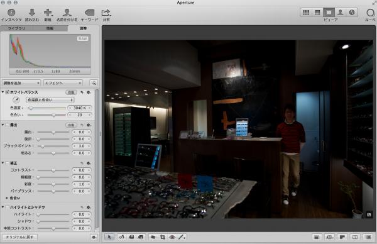Disable the ホワイトバランス checkbox
Screen dimensions: 377x244
[7, 92]
